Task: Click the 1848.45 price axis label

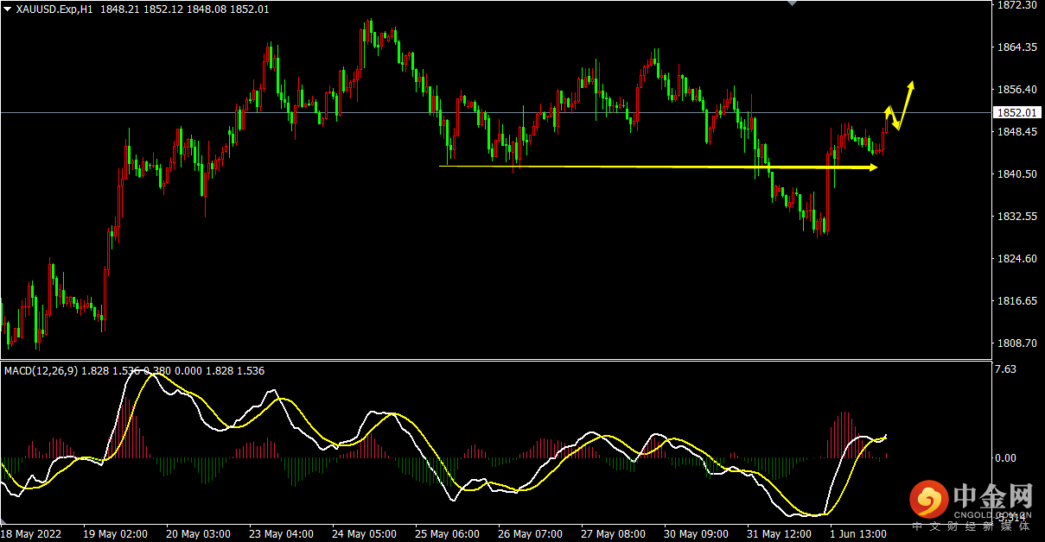Action: click(x=1016, y=132)
